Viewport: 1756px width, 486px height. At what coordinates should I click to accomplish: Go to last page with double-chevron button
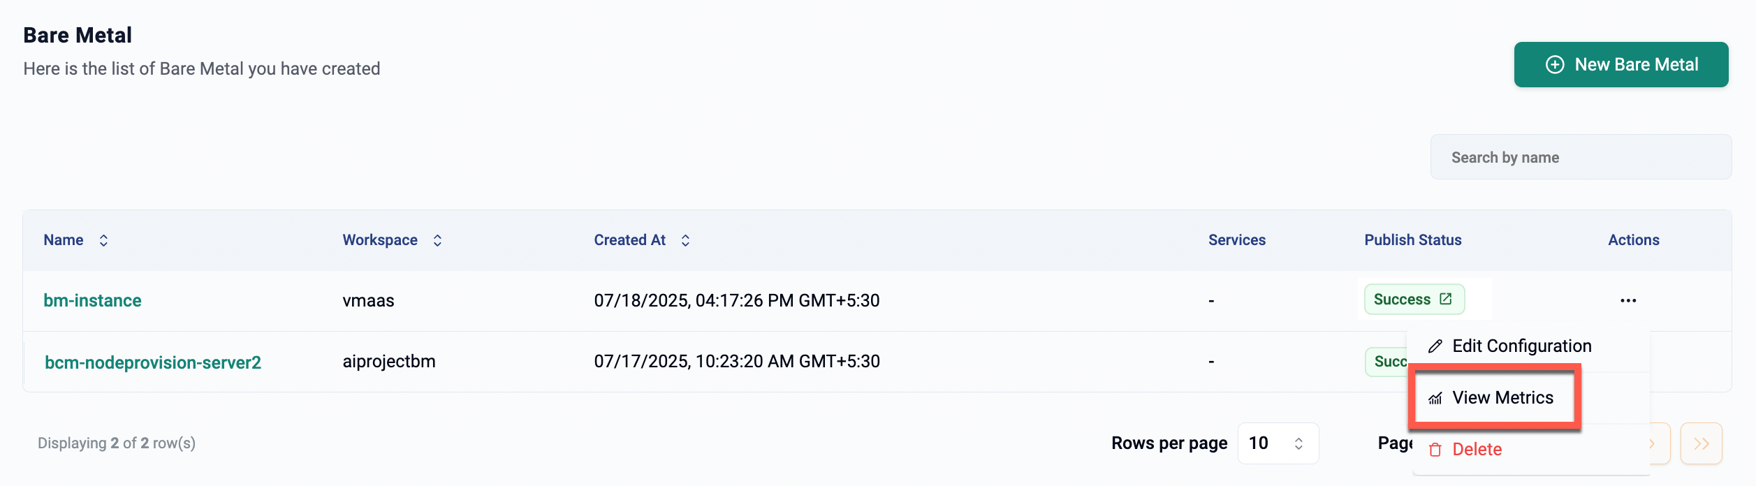[1702, 443]
